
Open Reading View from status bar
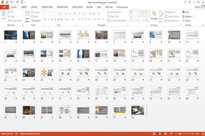(x=165, y=134)
